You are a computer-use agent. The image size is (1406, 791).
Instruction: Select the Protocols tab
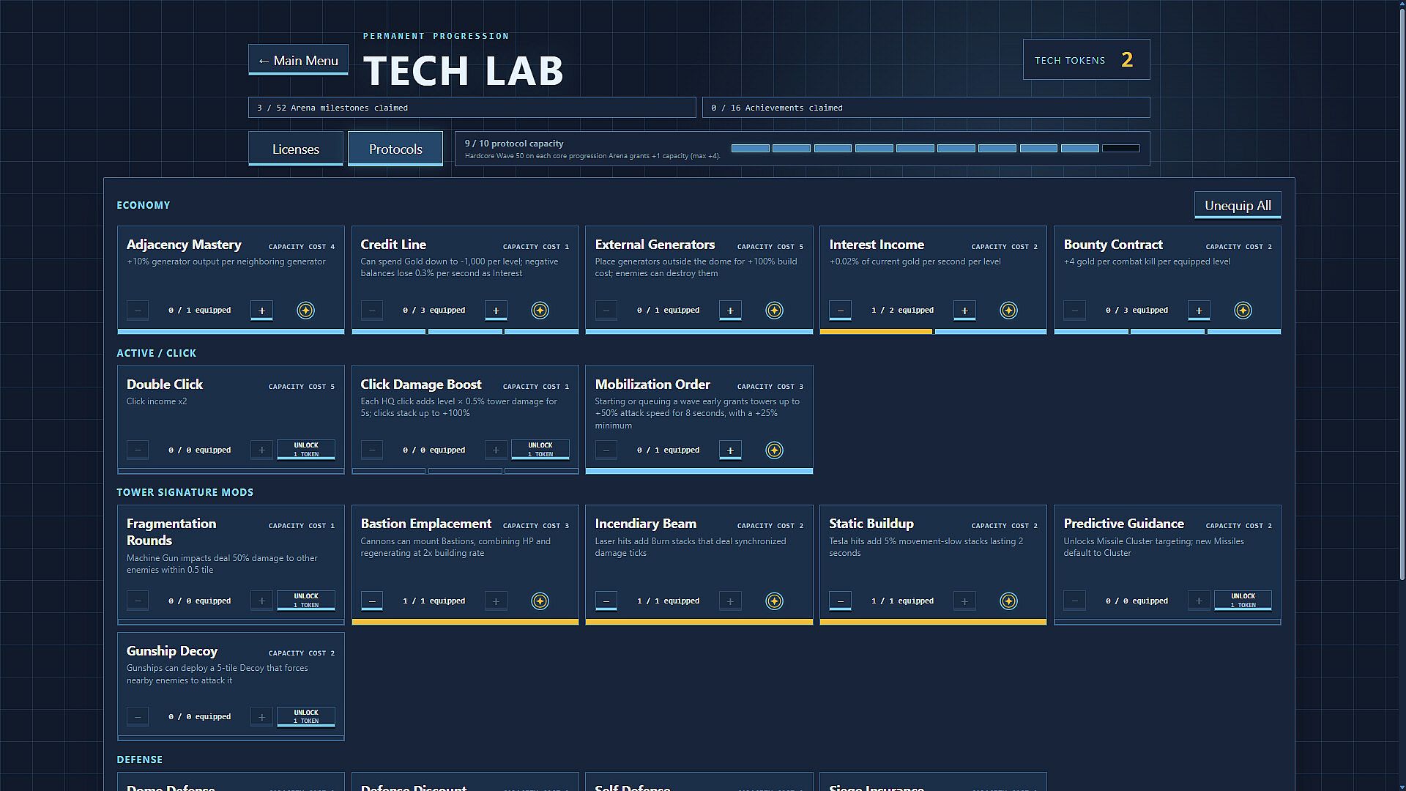coord(395,149)
